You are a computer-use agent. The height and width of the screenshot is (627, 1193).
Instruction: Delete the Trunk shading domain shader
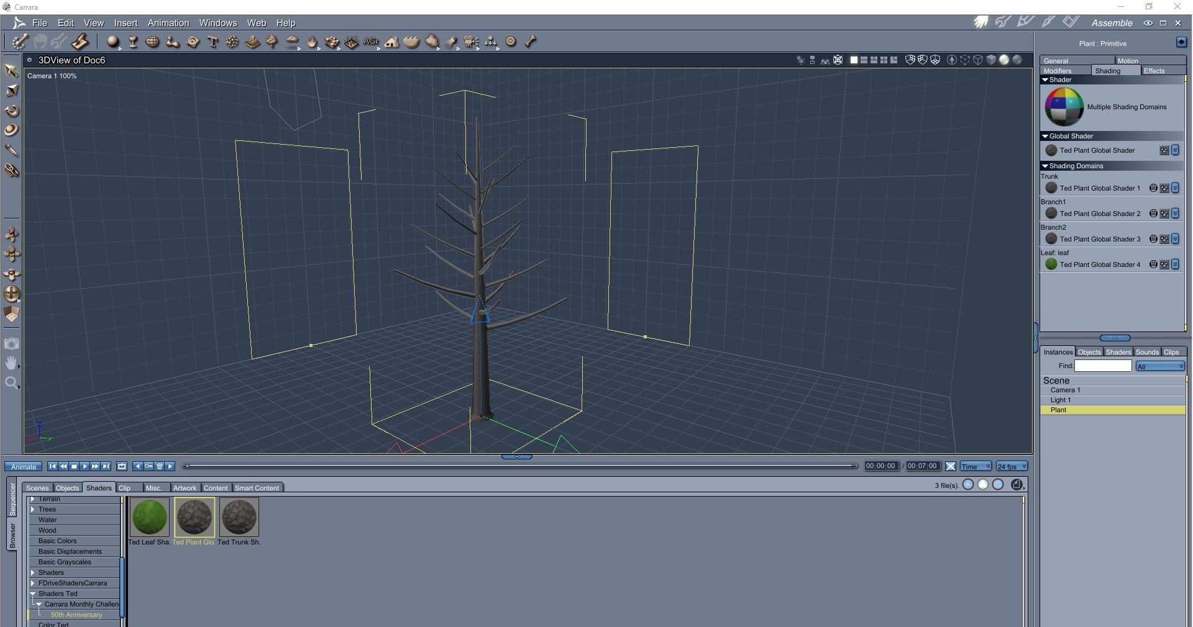[x=1153, y=188]
